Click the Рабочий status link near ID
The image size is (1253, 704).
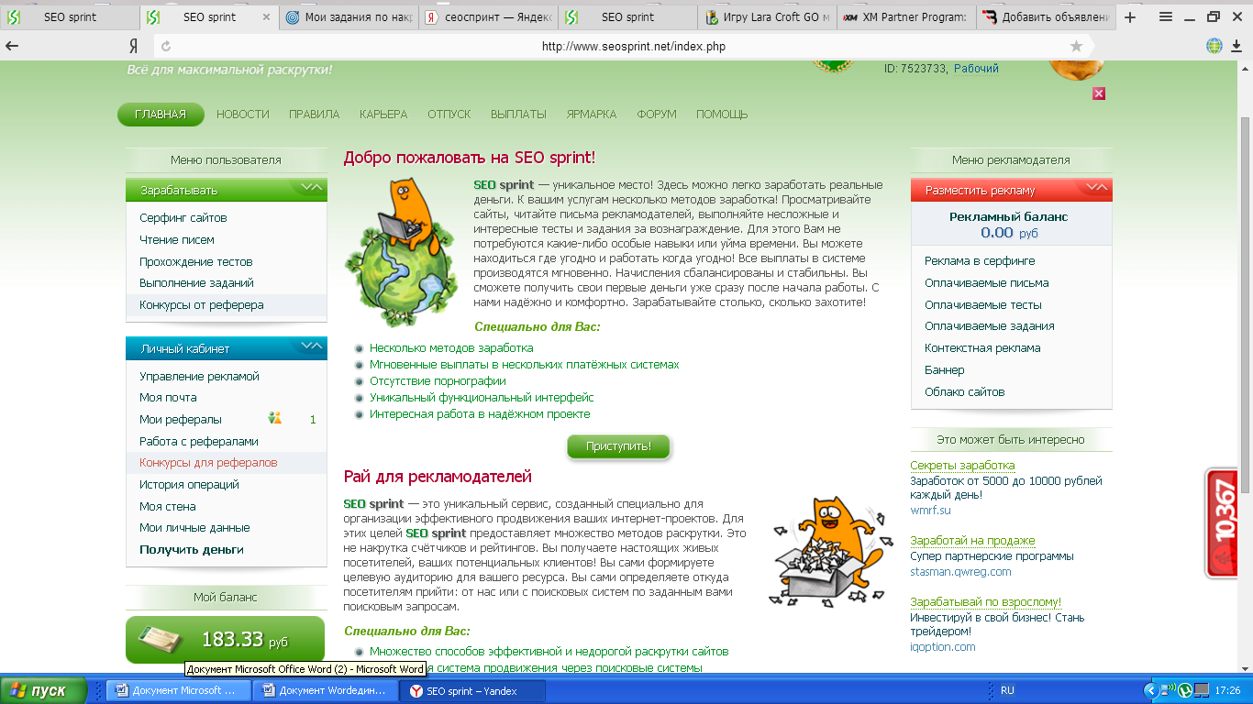coord(976,69)
